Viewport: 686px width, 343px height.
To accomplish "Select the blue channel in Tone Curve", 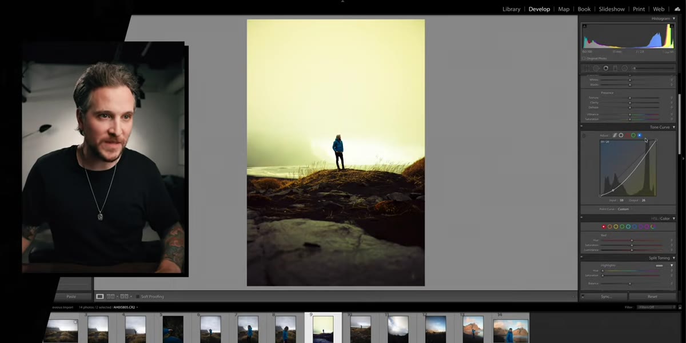I will coord(640,135).
